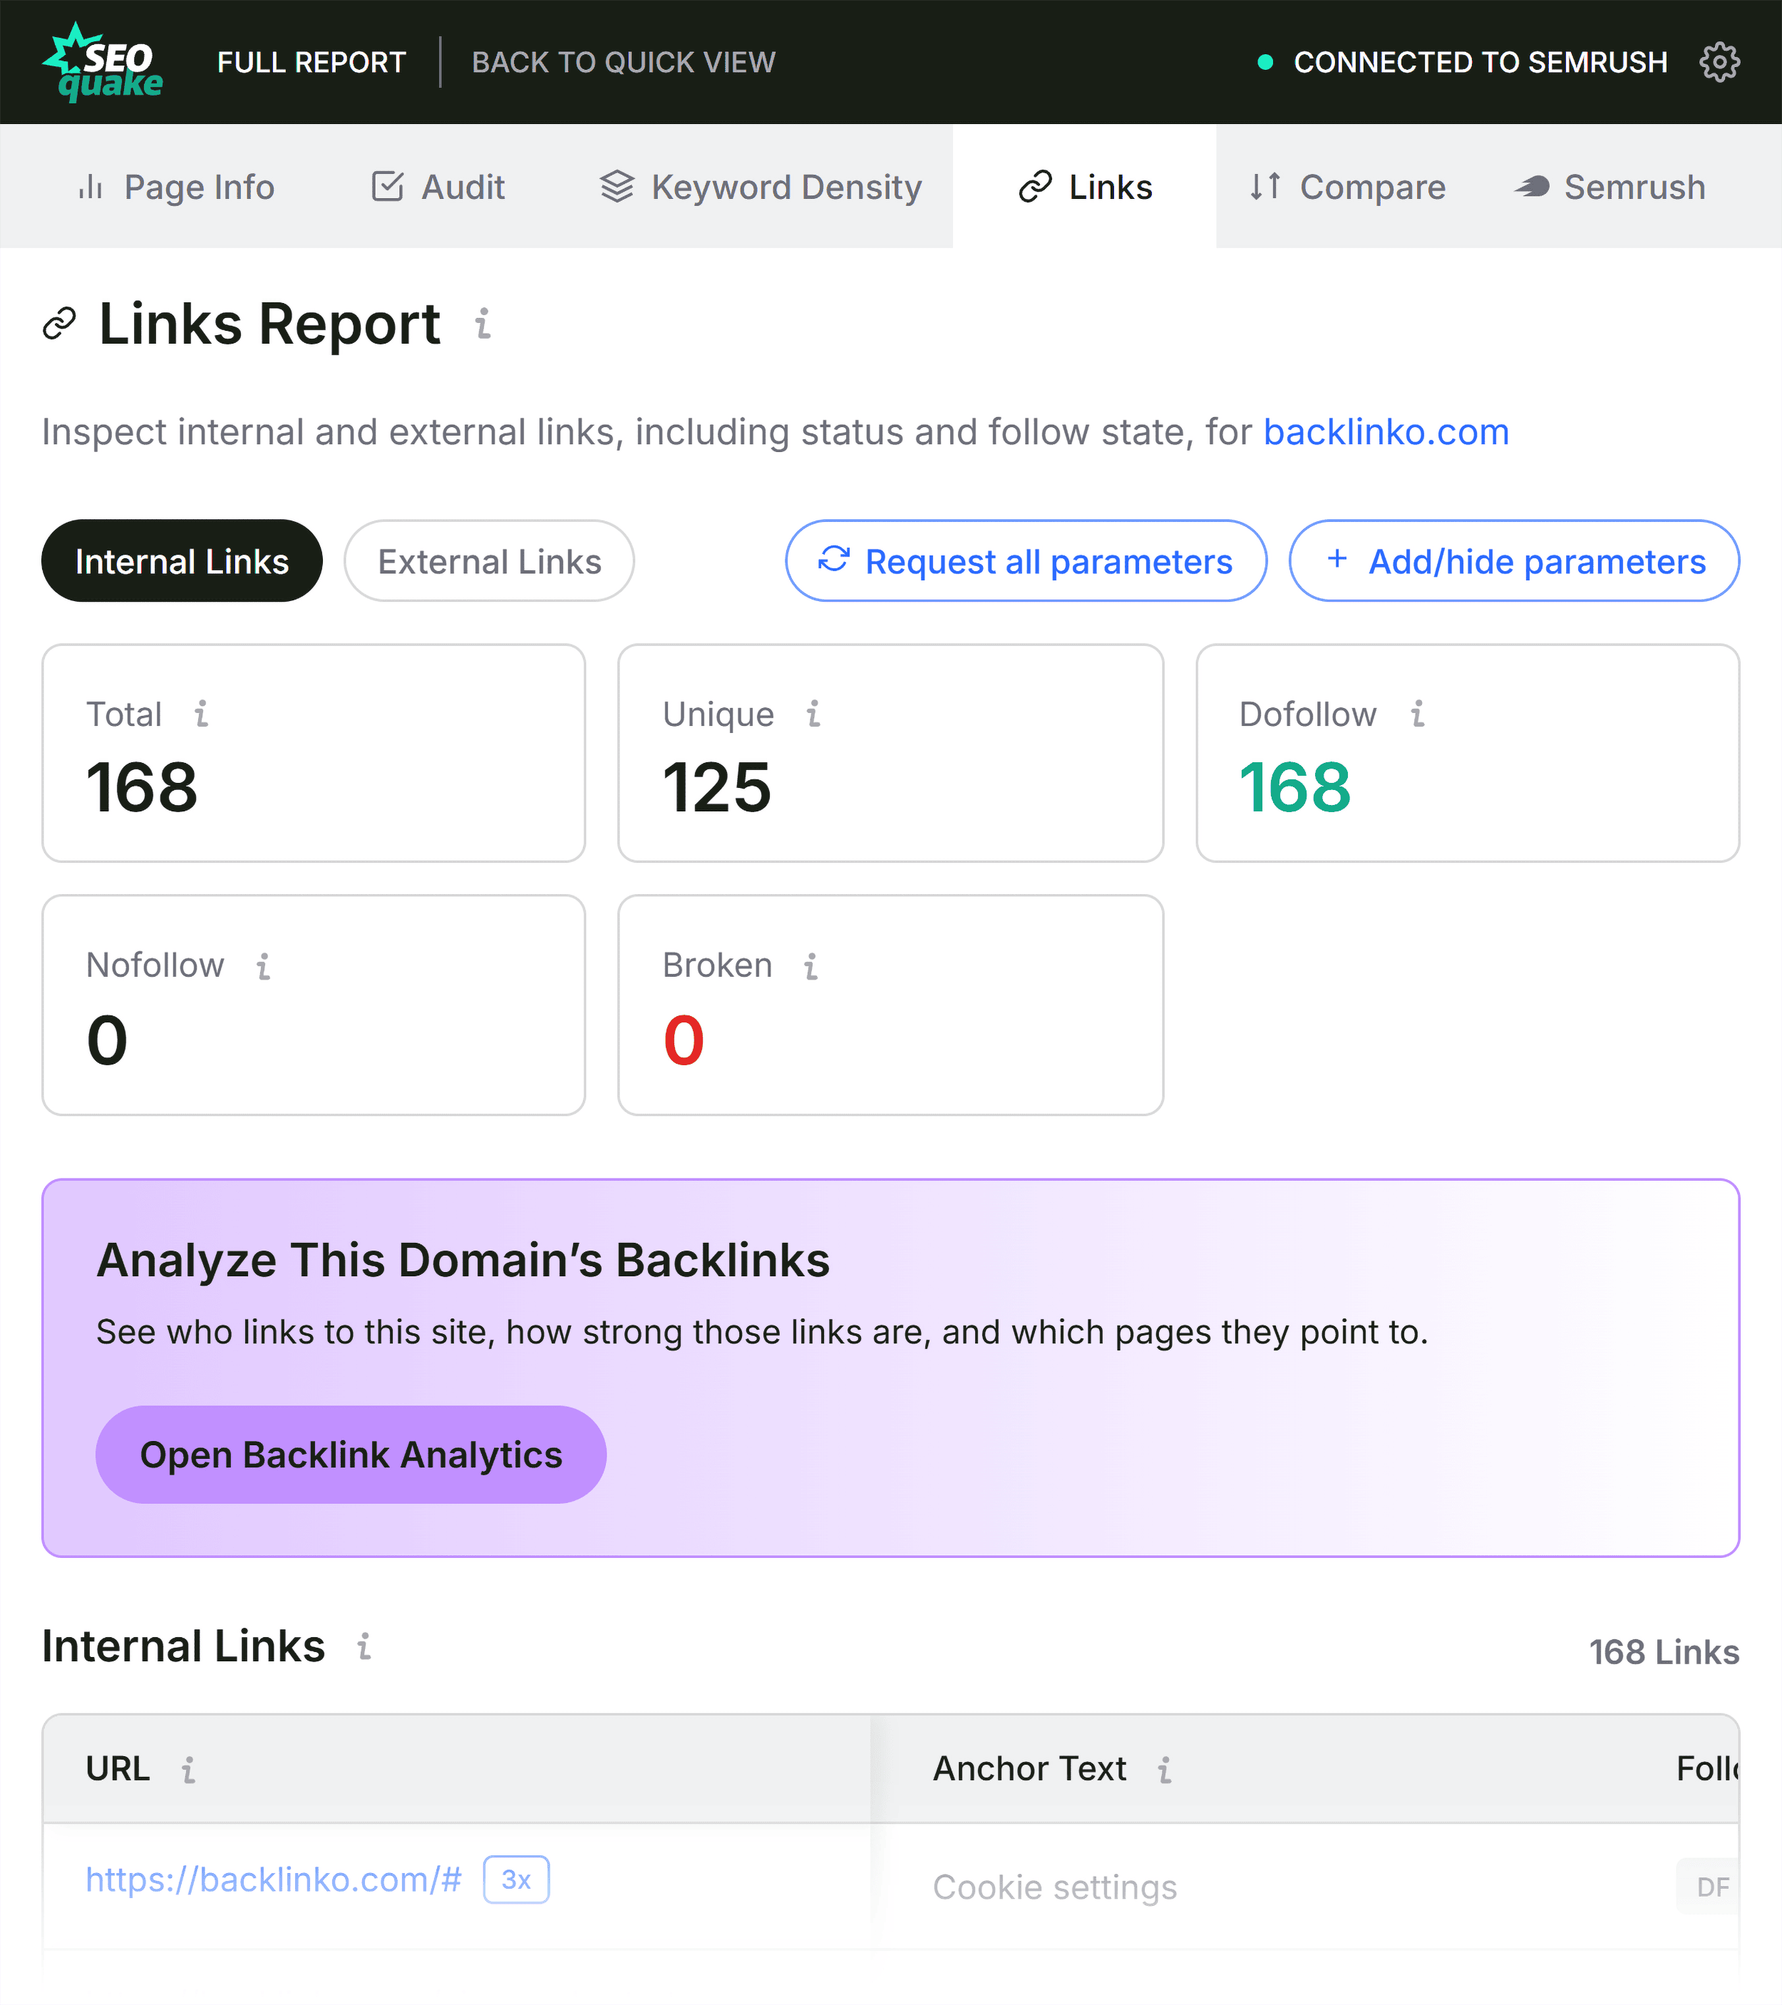Image resolution: width=1782 pixels, height=2005 pixels.
Task: Click the info icon next to Broken
Action: point(811,965)
